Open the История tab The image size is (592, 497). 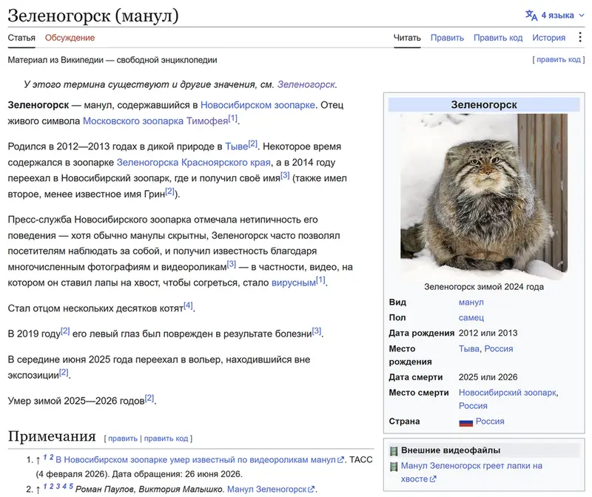pos(548,38)
